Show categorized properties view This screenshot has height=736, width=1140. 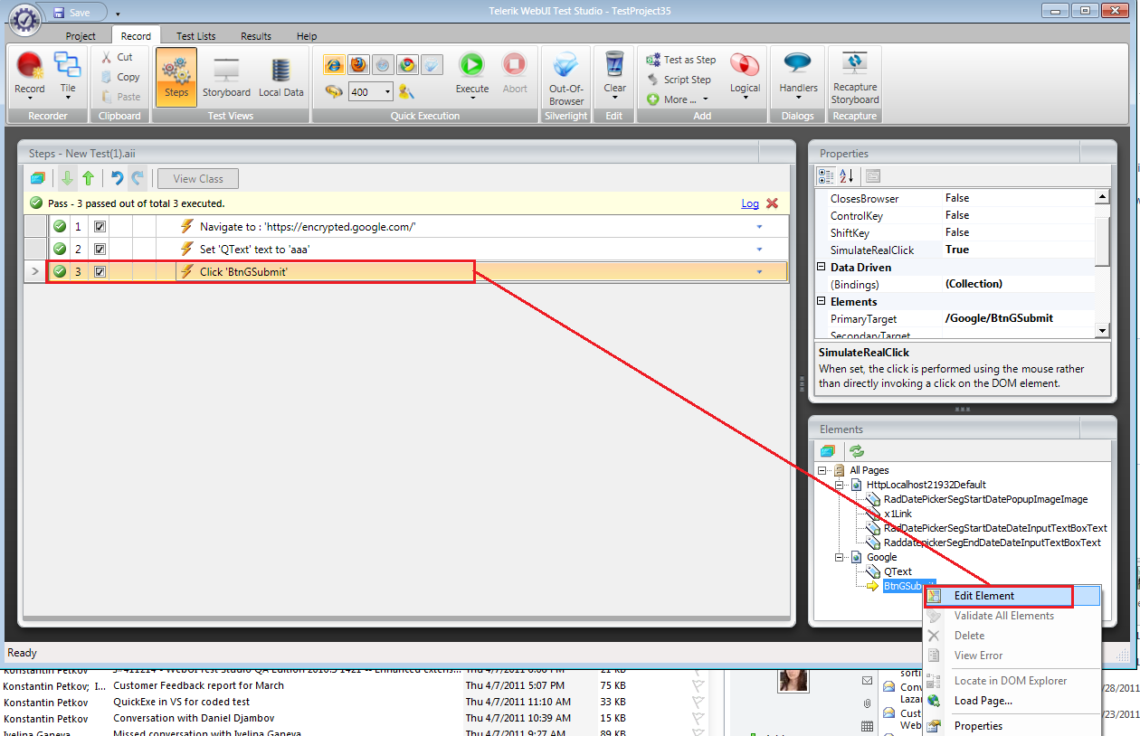tap(826, 176)
